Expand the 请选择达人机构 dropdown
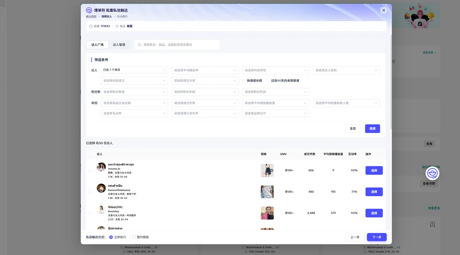The image size is (460, 255). (x=347, y=70)
